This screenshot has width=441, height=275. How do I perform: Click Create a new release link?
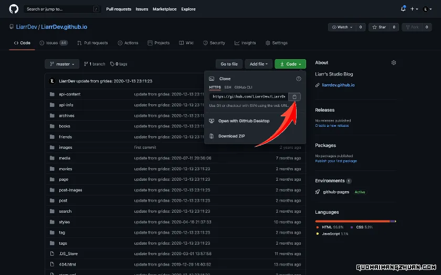(332, 125)
